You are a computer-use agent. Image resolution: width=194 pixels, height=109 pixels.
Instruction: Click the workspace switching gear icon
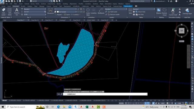point(167,103)
